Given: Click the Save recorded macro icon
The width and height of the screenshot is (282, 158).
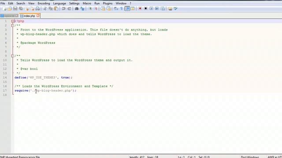Looking at the screenshot, I should 163,9.
